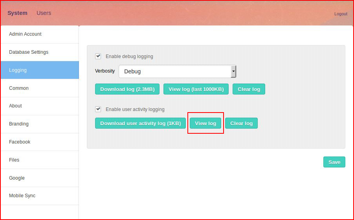Switch to the Users tab
The height and width of the screenshot is (220, 354).
point(44,13)
